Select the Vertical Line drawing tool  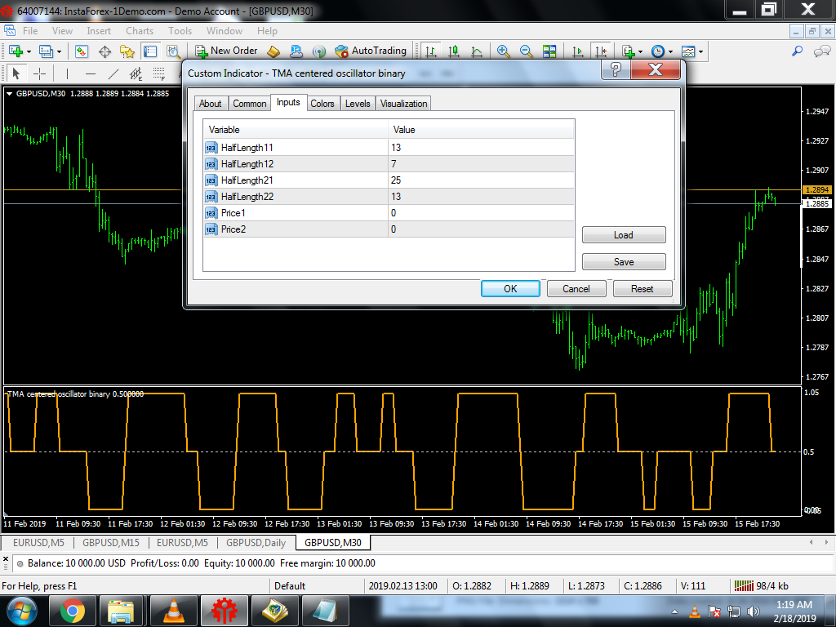pos(67,73)
